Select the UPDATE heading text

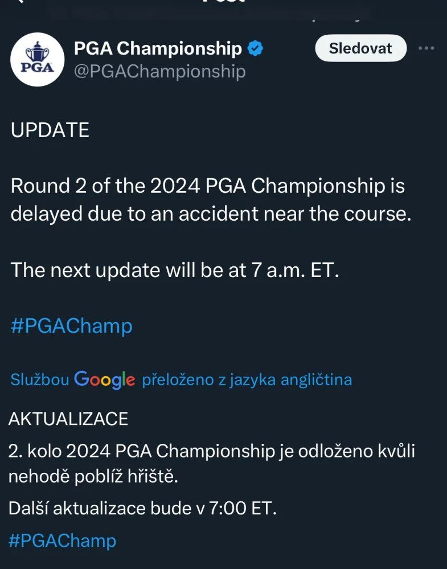pos(50,130)
